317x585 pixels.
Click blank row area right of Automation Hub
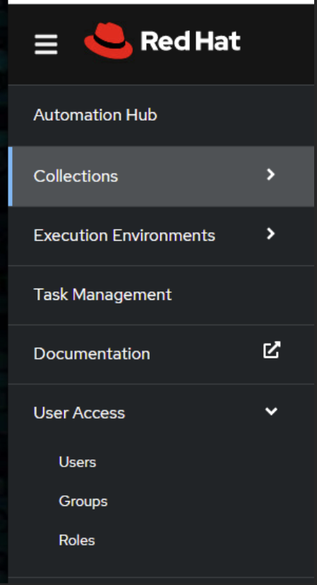[x=235, y=115]
